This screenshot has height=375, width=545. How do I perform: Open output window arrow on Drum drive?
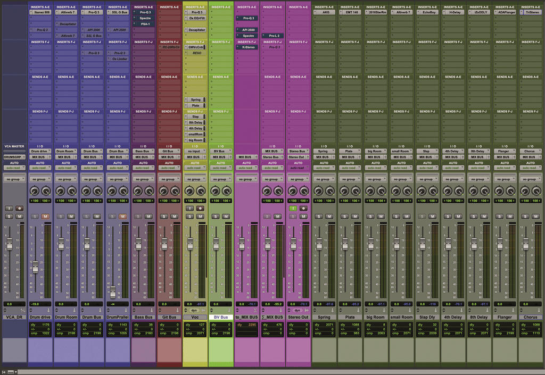[x=48, y=310]
